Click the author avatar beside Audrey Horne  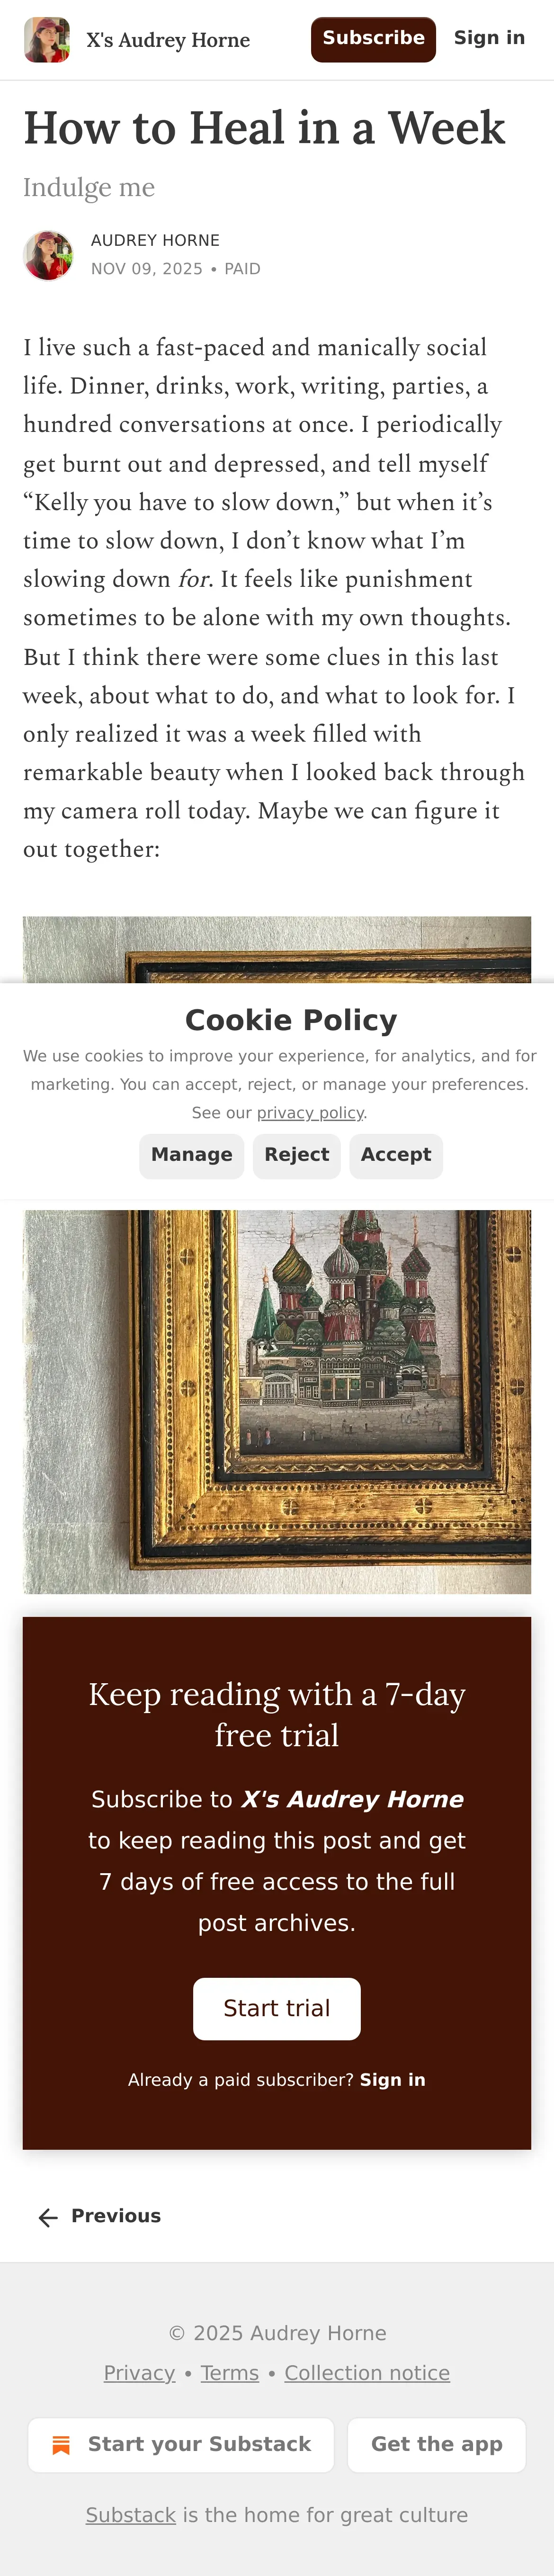[x=48, y=255]
